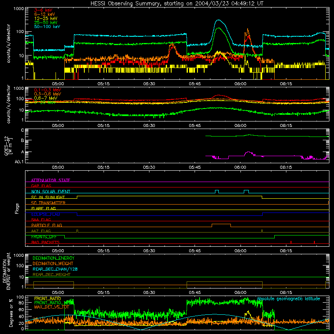Click the 12-25 keV legend label
This screenshot has width=334, height=334.
(x=46, y=18)
